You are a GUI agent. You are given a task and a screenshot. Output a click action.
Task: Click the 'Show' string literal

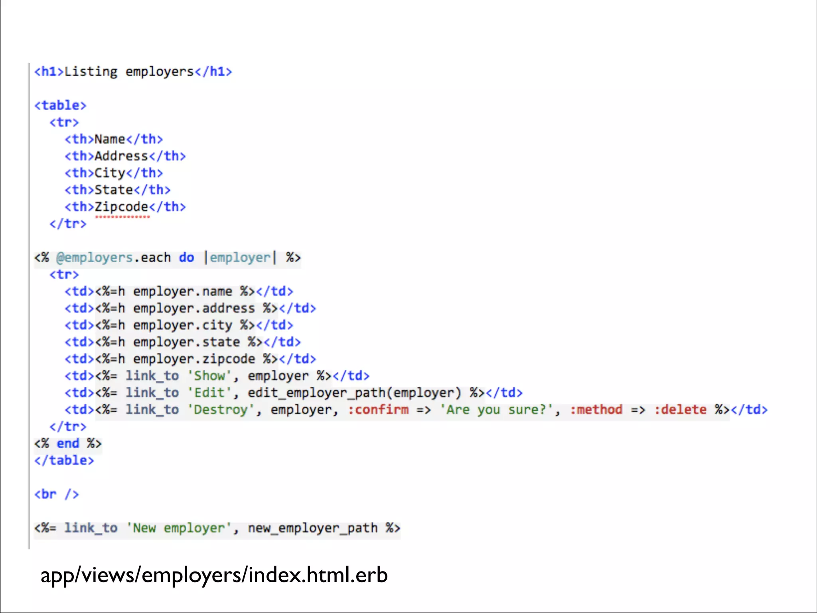tap(209, 376)
